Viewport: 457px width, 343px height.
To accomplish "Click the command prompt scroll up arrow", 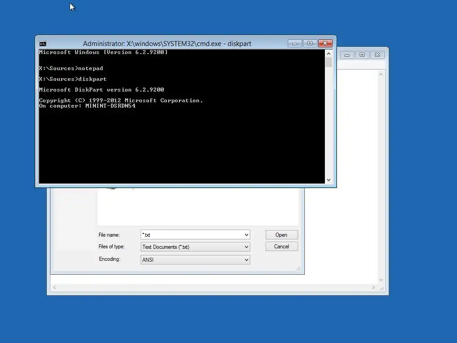I will point(328,54).
